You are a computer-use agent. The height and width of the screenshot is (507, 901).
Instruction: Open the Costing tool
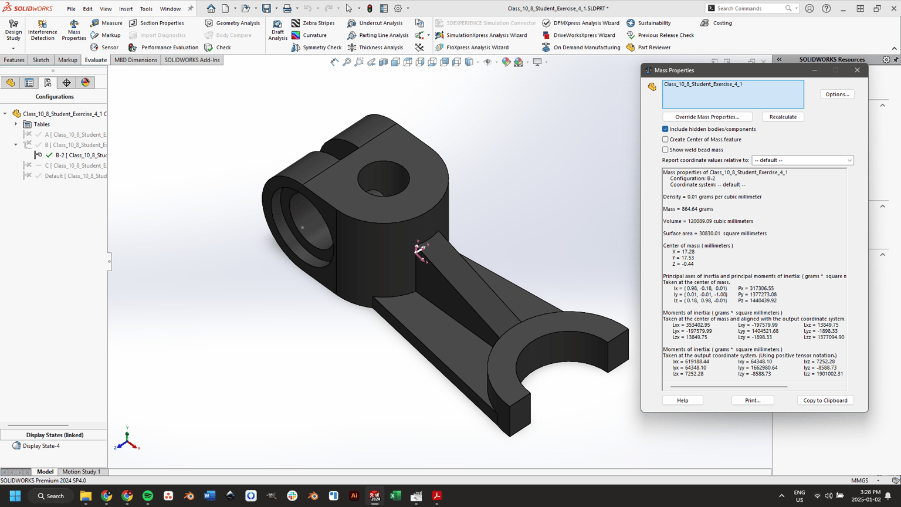pos(716,23)
